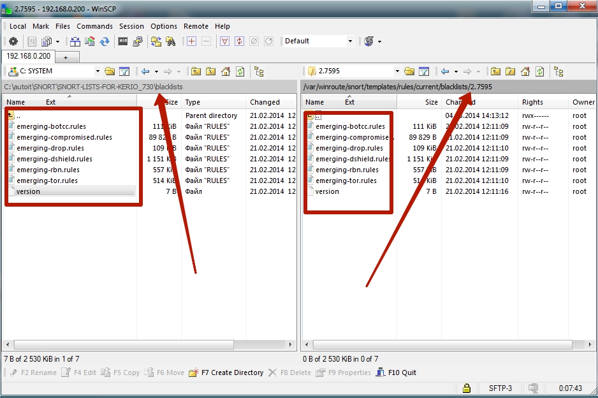Click the Synchronize directories icon
The image size is (598, 398).
(104, 41)
